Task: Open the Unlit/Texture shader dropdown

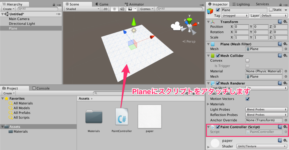Action: pos(262,146)
